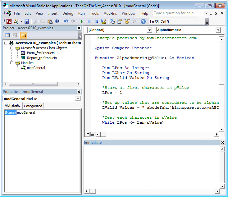Viewport: 228px width, 197px height.
Task: Select Report_rptProducts in project tree
Action: (x=42, y=58)
